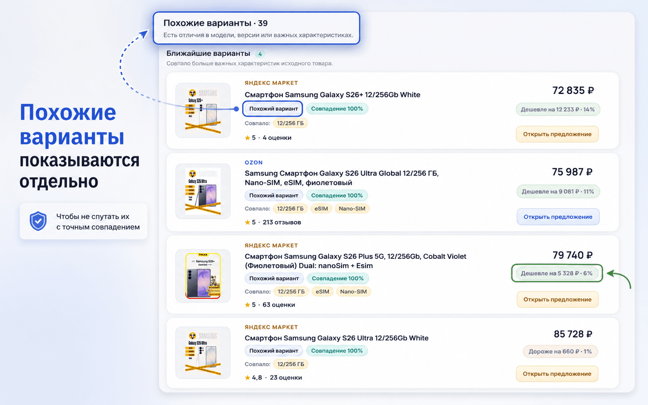Image resolution: width=648 pixels, height=405 pixels.
Task: Click the 85 728 ₽ price
Action: point(573,334)
